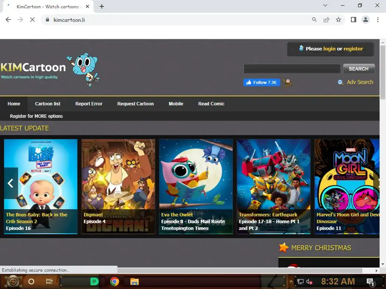This screenshot has width=386, height=289.
Task: Select the Home menu item
Action: [14, 104]
